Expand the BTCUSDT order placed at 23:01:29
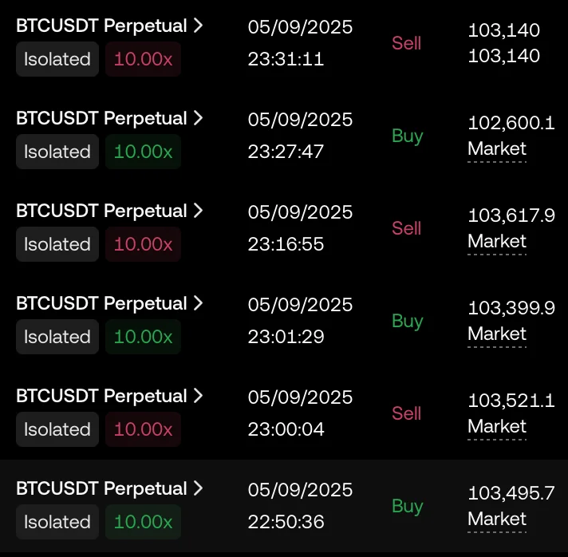568x557 pixels. click(x=199, y=303)
